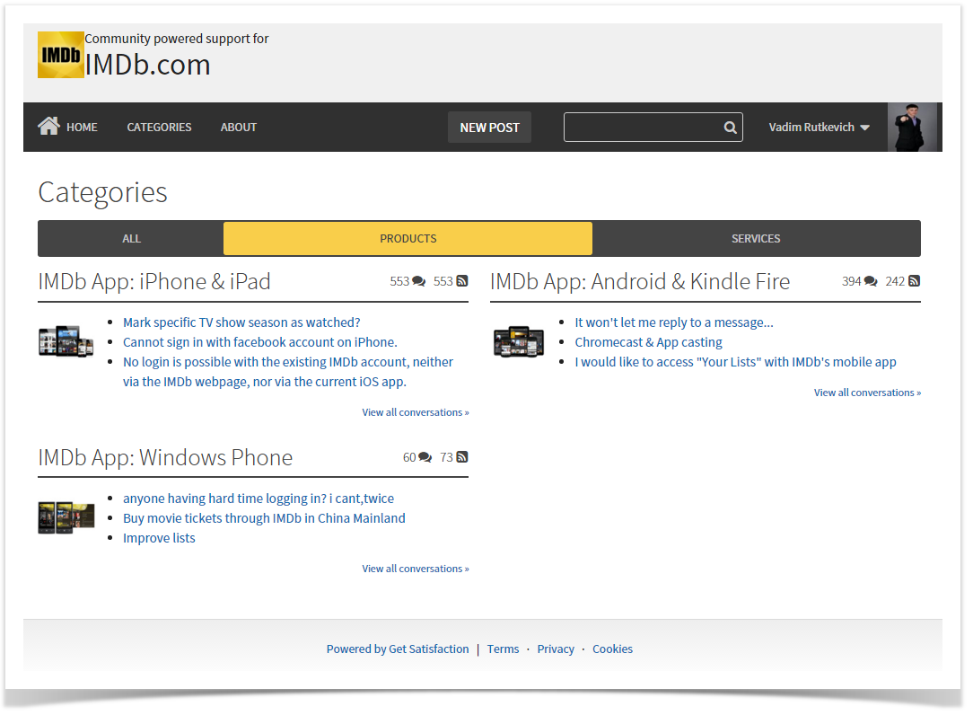Click the 242 follower count for Android
Image resolution: width=973 pixels, height=715 pixels.
click(x=895, y=281)
